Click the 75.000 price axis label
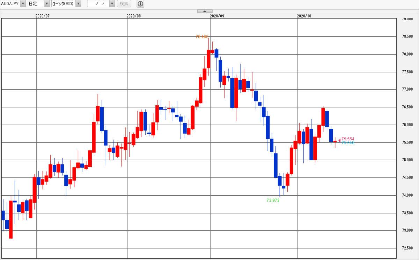This screenshot has height=260, width=419. pyautogui.click(x=407, y=160)
